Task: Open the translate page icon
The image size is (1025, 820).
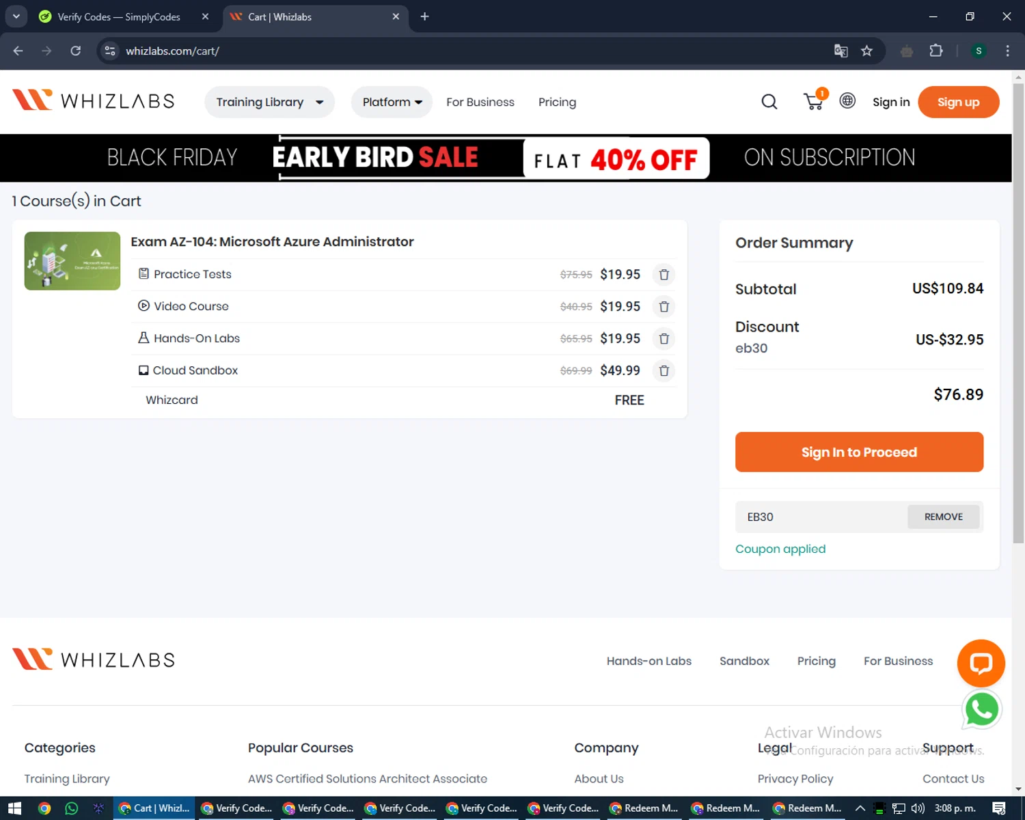Action: click(x=840, y=51)
